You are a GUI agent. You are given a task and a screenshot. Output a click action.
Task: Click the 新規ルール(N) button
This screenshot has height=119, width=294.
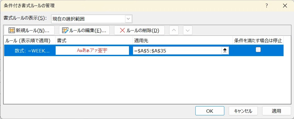point(29,30)
